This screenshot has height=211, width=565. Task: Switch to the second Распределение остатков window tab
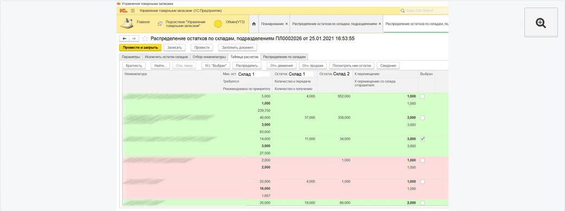pos(416,24)
